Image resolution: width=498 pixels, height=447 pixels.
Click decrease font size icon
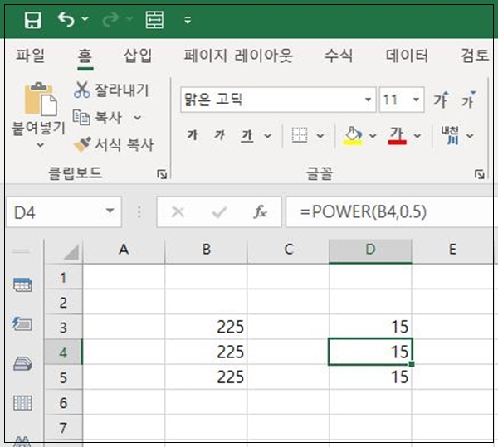click(468, 100)
